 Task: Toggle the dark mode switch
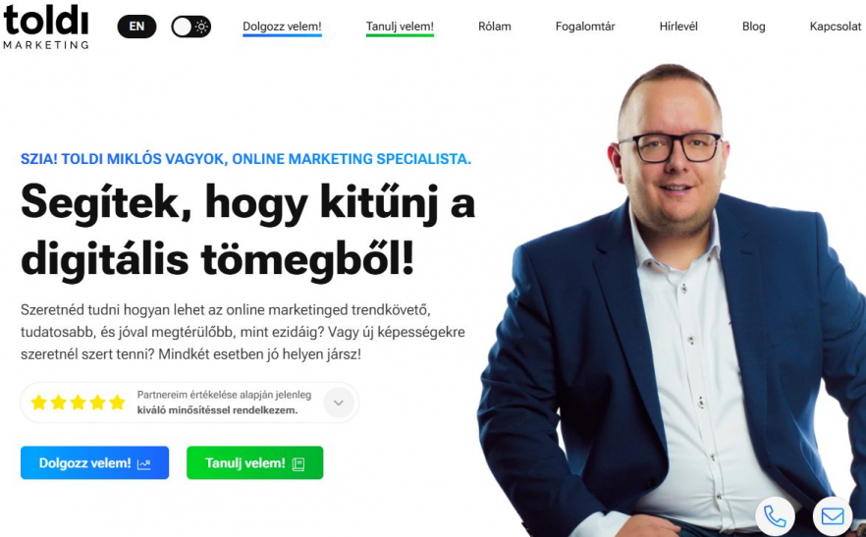point(191,27)
